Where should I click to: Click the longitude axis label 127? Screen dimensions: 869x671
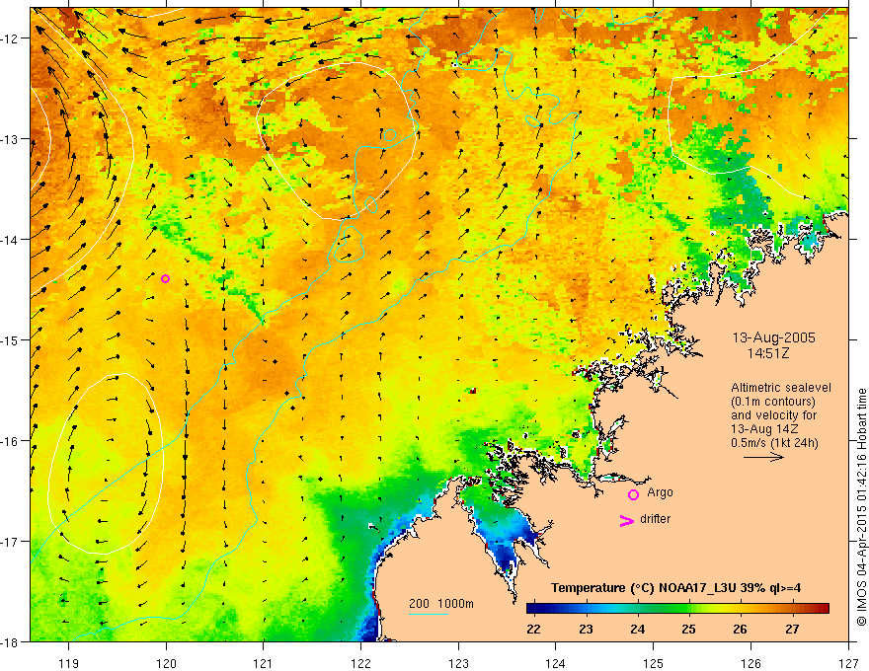pyautogui.click(x=848, y=663)
